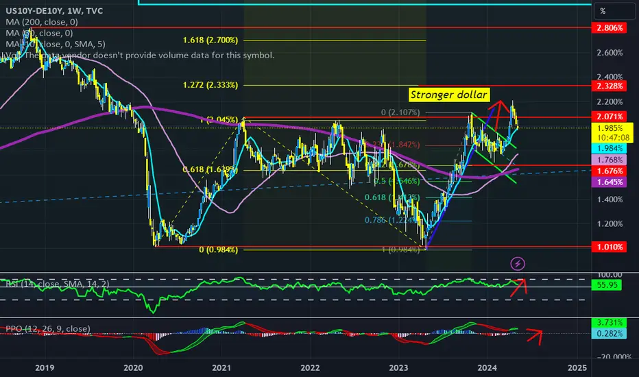Click the 2020 time axis label
The height and width of the screenshot is (377, 639).
coord(133,367)
